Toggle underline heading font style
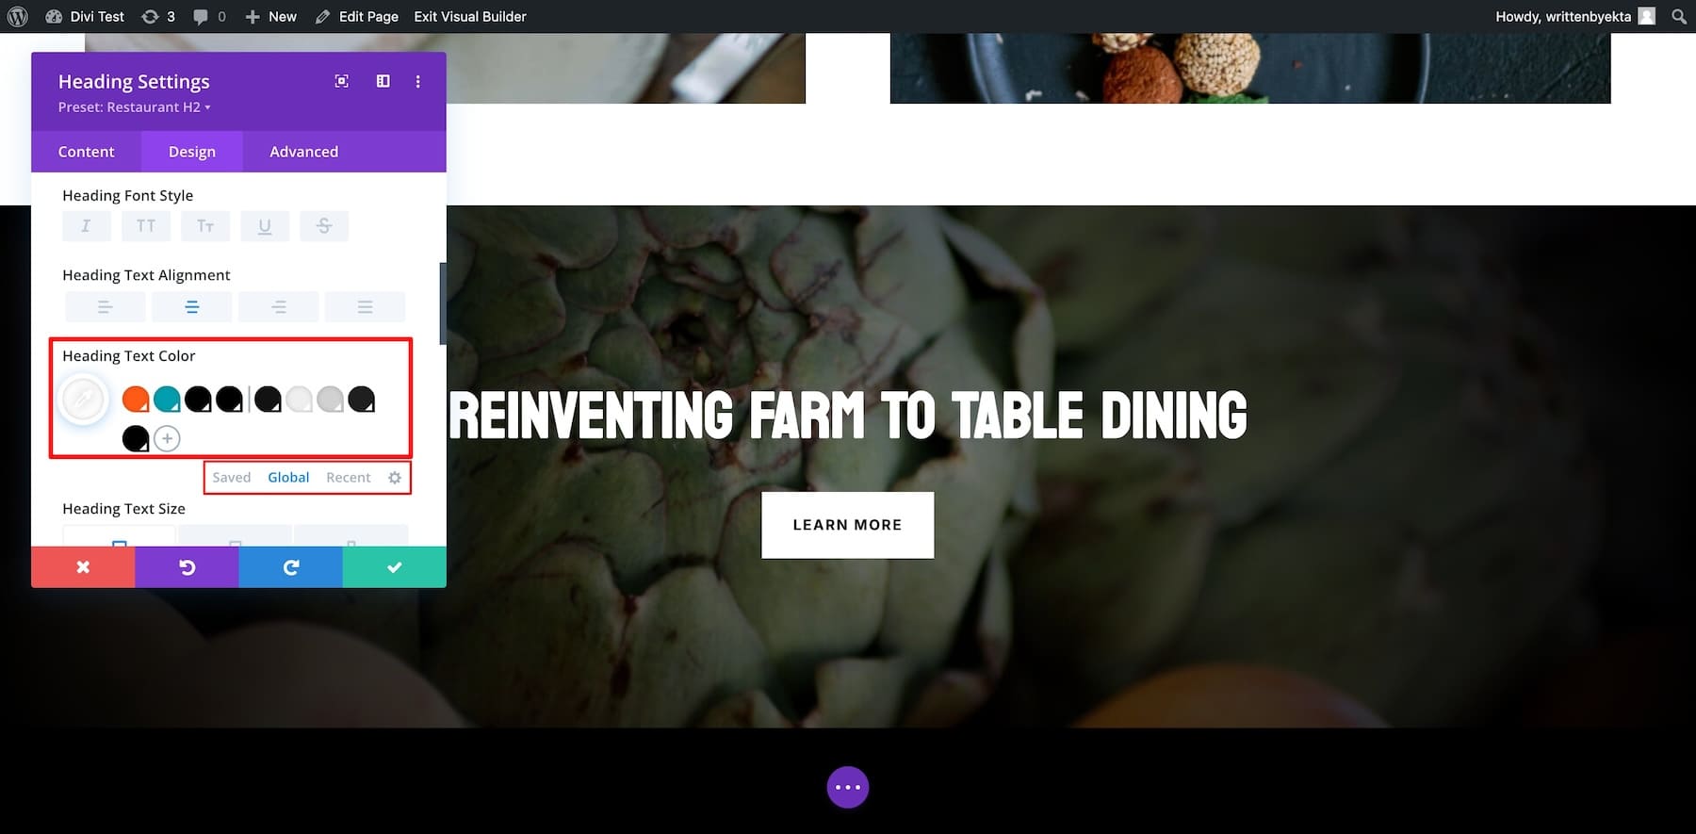 click(265, 226)
